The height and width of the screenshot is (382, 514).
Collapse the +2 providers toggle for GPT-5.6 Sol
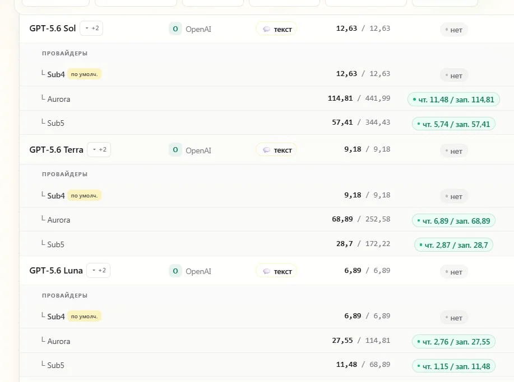coord(92,28)
